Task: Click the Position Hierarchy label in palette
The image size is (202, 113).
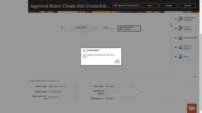Action: tap(188, 28)
